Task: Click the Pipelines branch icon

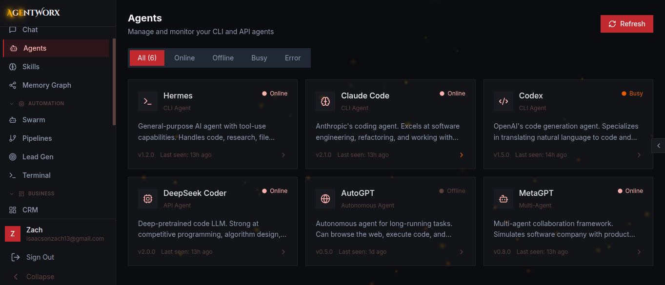Action: [x=13, y=138]
